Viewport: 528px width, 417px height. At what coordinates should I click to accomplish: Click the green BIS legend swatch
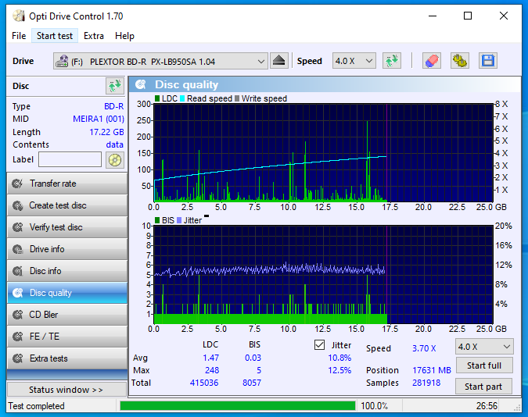tap(157, 220)
